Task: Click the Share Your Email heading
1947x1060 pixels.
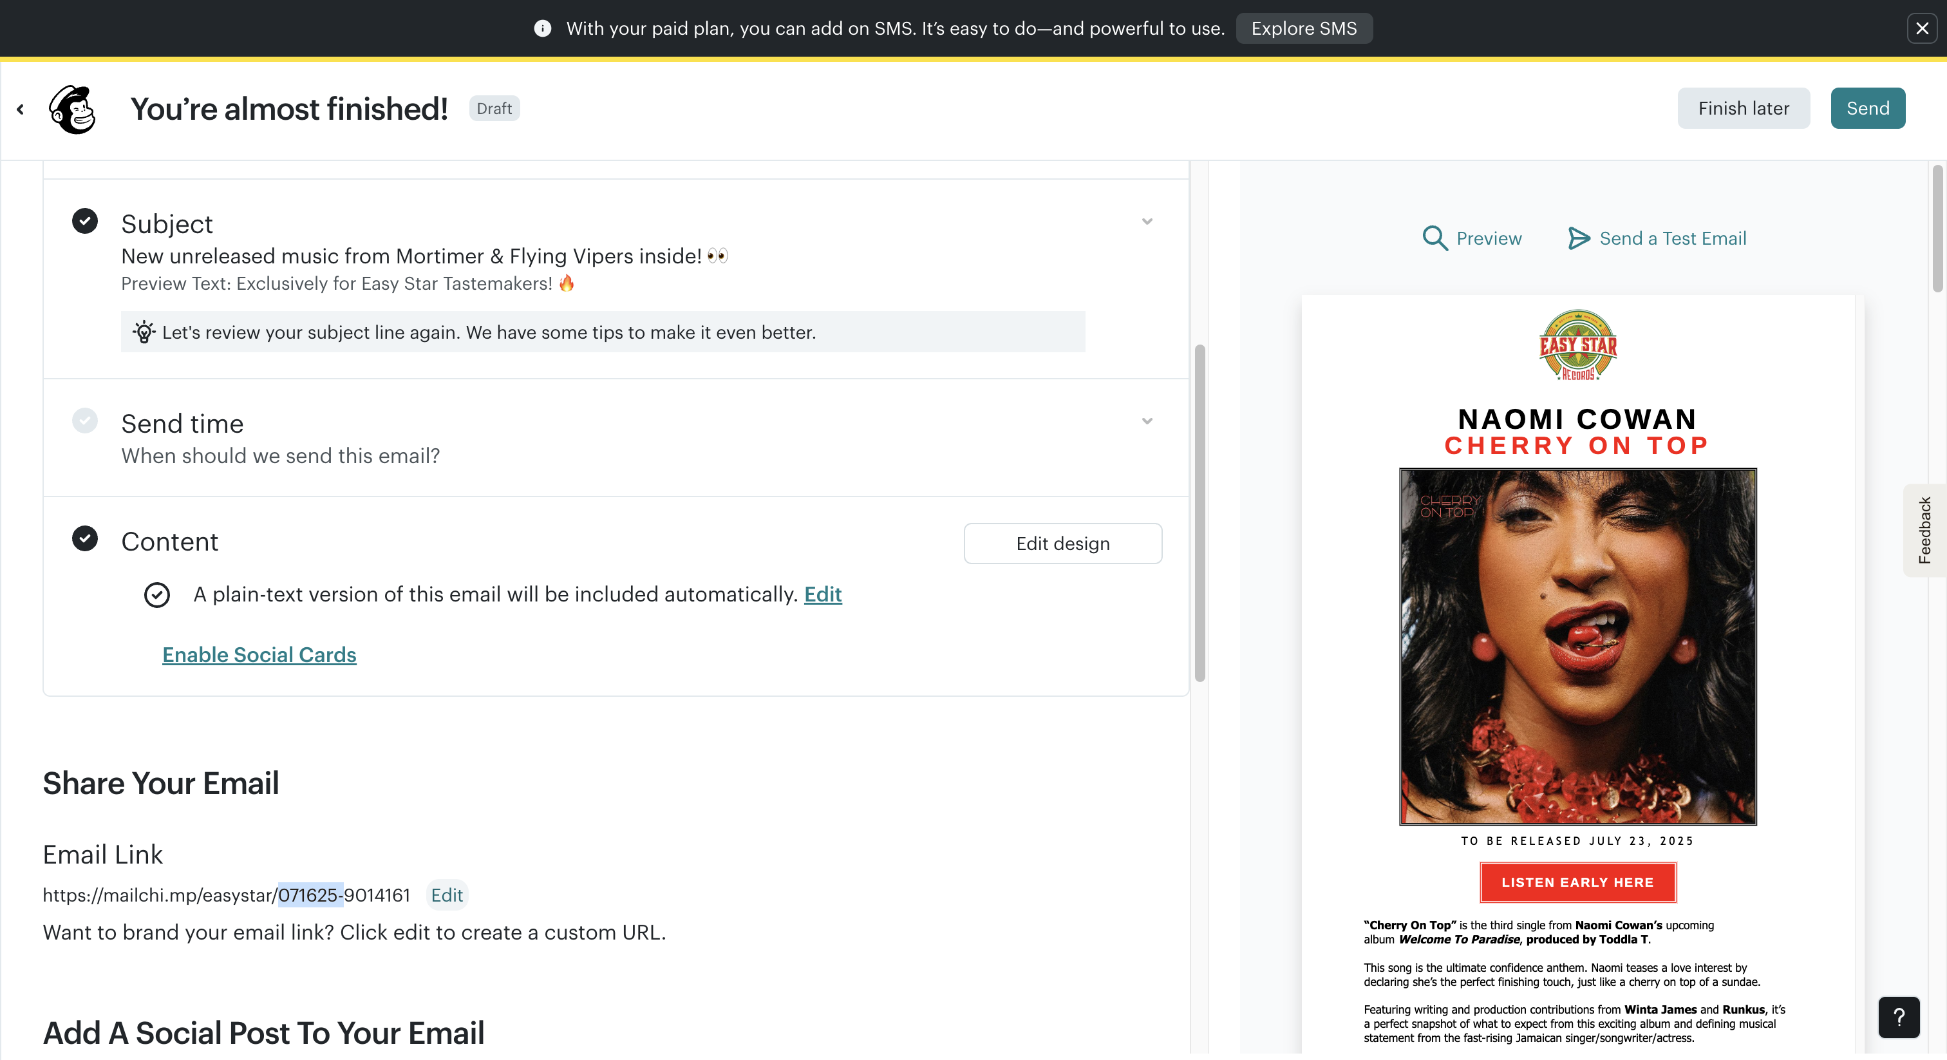Action: click(x=161, y=783)
